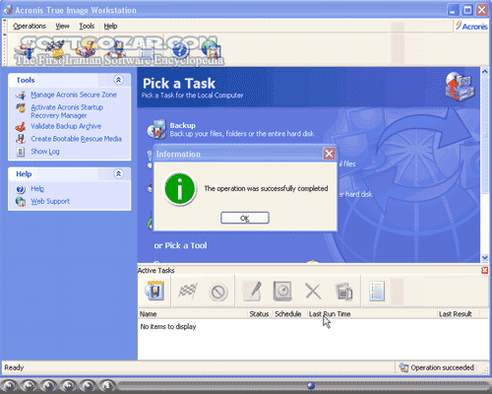Click the blue question-mark Help toolbar icon
Viewport: 492px width, 394px height.
(x=180, y=50)
